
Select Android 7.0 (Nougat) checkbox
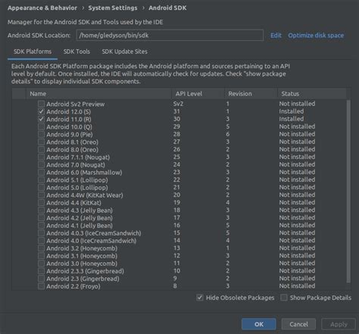(41, 164)
